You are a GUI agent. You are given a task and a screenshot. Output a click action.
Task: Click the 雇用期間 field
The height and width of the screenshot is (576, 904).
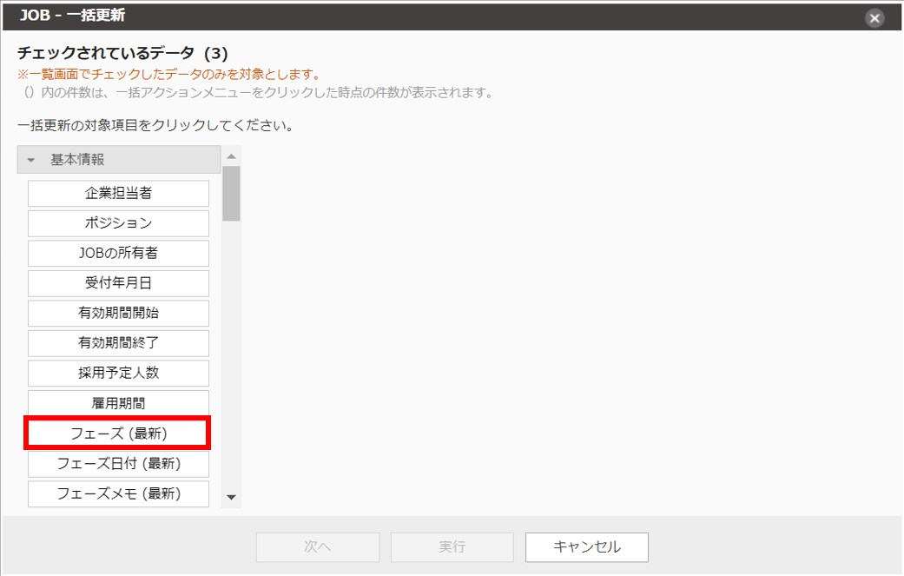click(x=118, y=403)
